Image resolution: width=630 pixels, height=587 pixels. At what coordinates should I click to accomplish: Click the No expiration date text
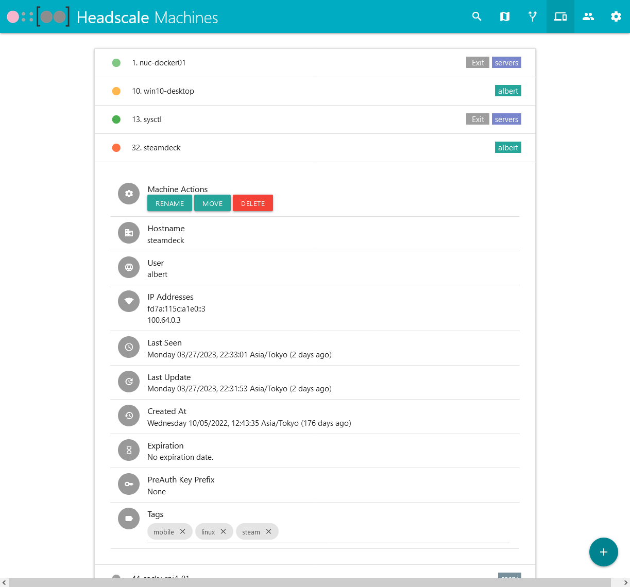(180, 457)
